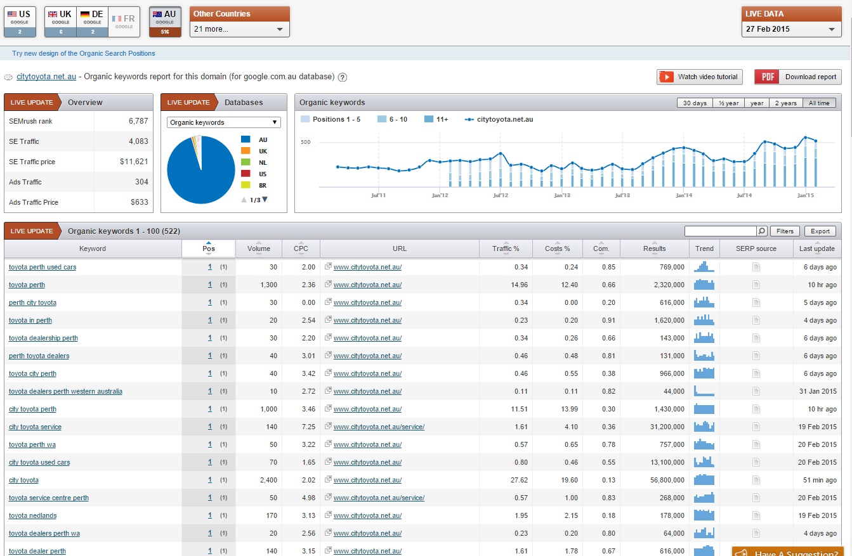The height and width of the screenshot is (556, 852).
Task: Click external link icon for city toyota service URL
Action: (328, 427)
